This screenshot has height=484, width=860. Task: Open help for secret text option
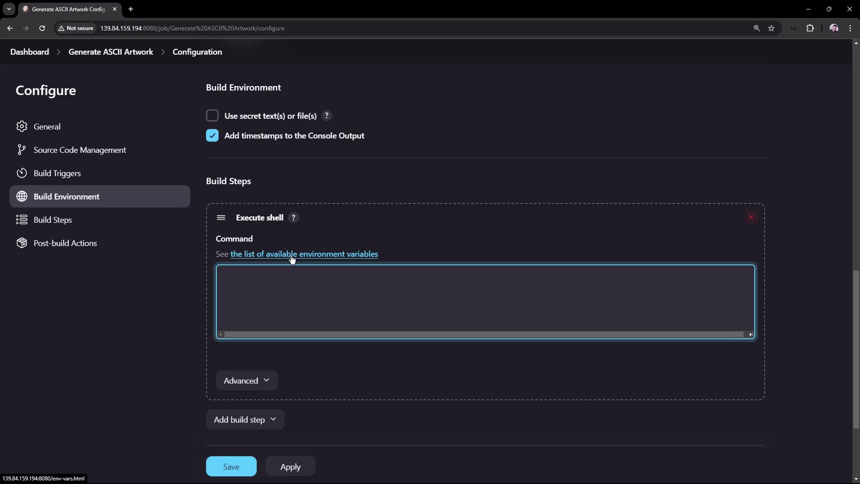327,116
